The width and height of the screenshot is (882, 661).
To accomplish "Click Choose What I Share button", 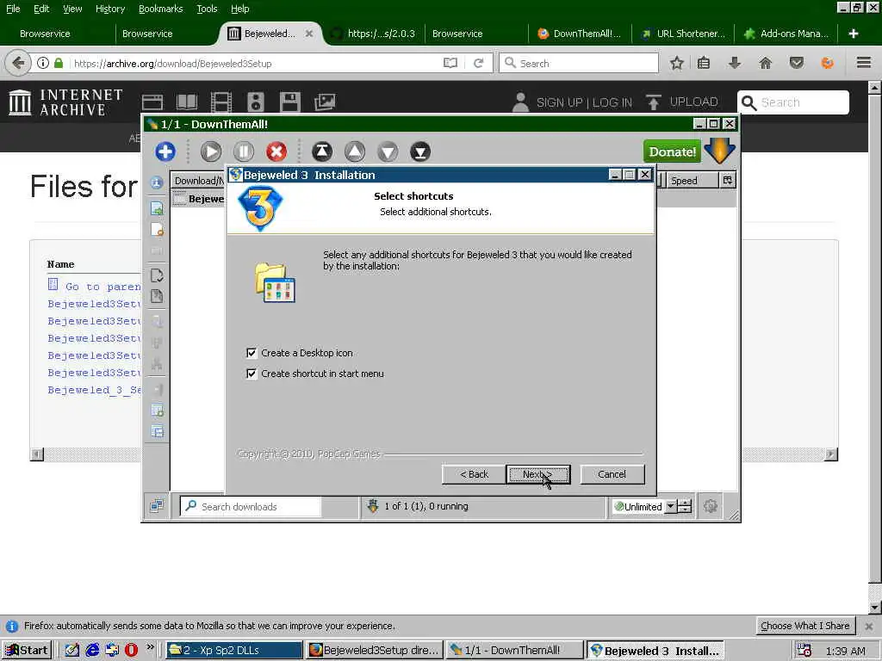I will pos(805,626).
